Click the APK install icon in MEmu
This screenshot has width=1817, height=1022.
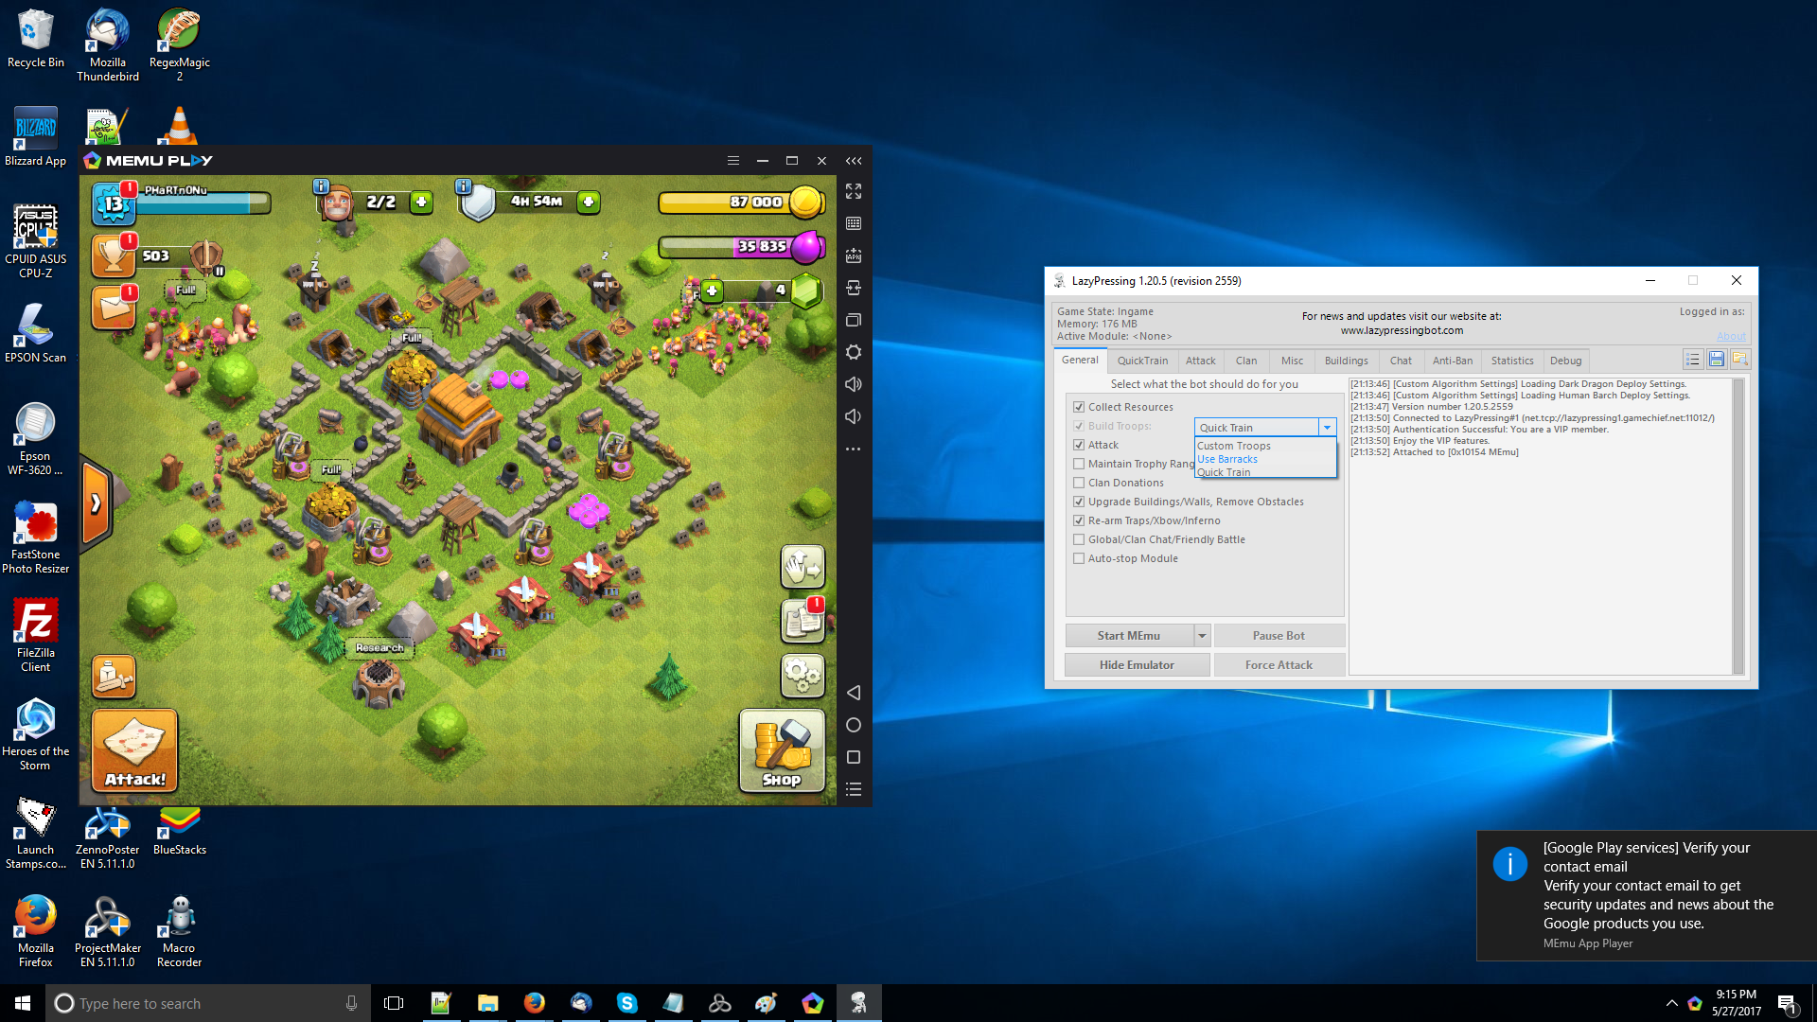[853, 255]
